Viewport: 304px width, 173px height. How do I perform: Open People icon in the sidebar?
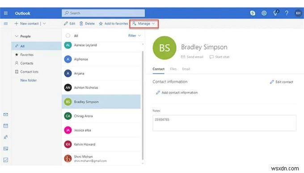[x=6, y=137]
